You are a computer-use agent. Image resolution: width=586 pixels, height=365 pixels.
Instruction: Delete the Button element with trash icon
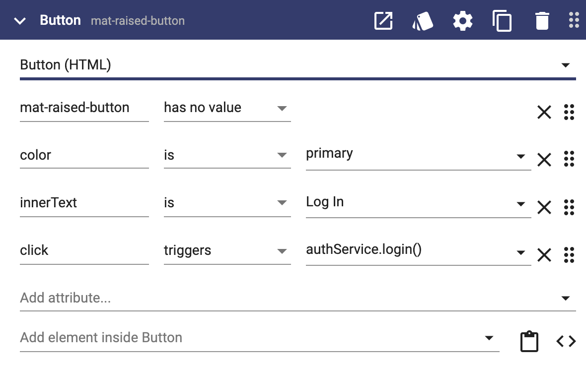(542, 20)
